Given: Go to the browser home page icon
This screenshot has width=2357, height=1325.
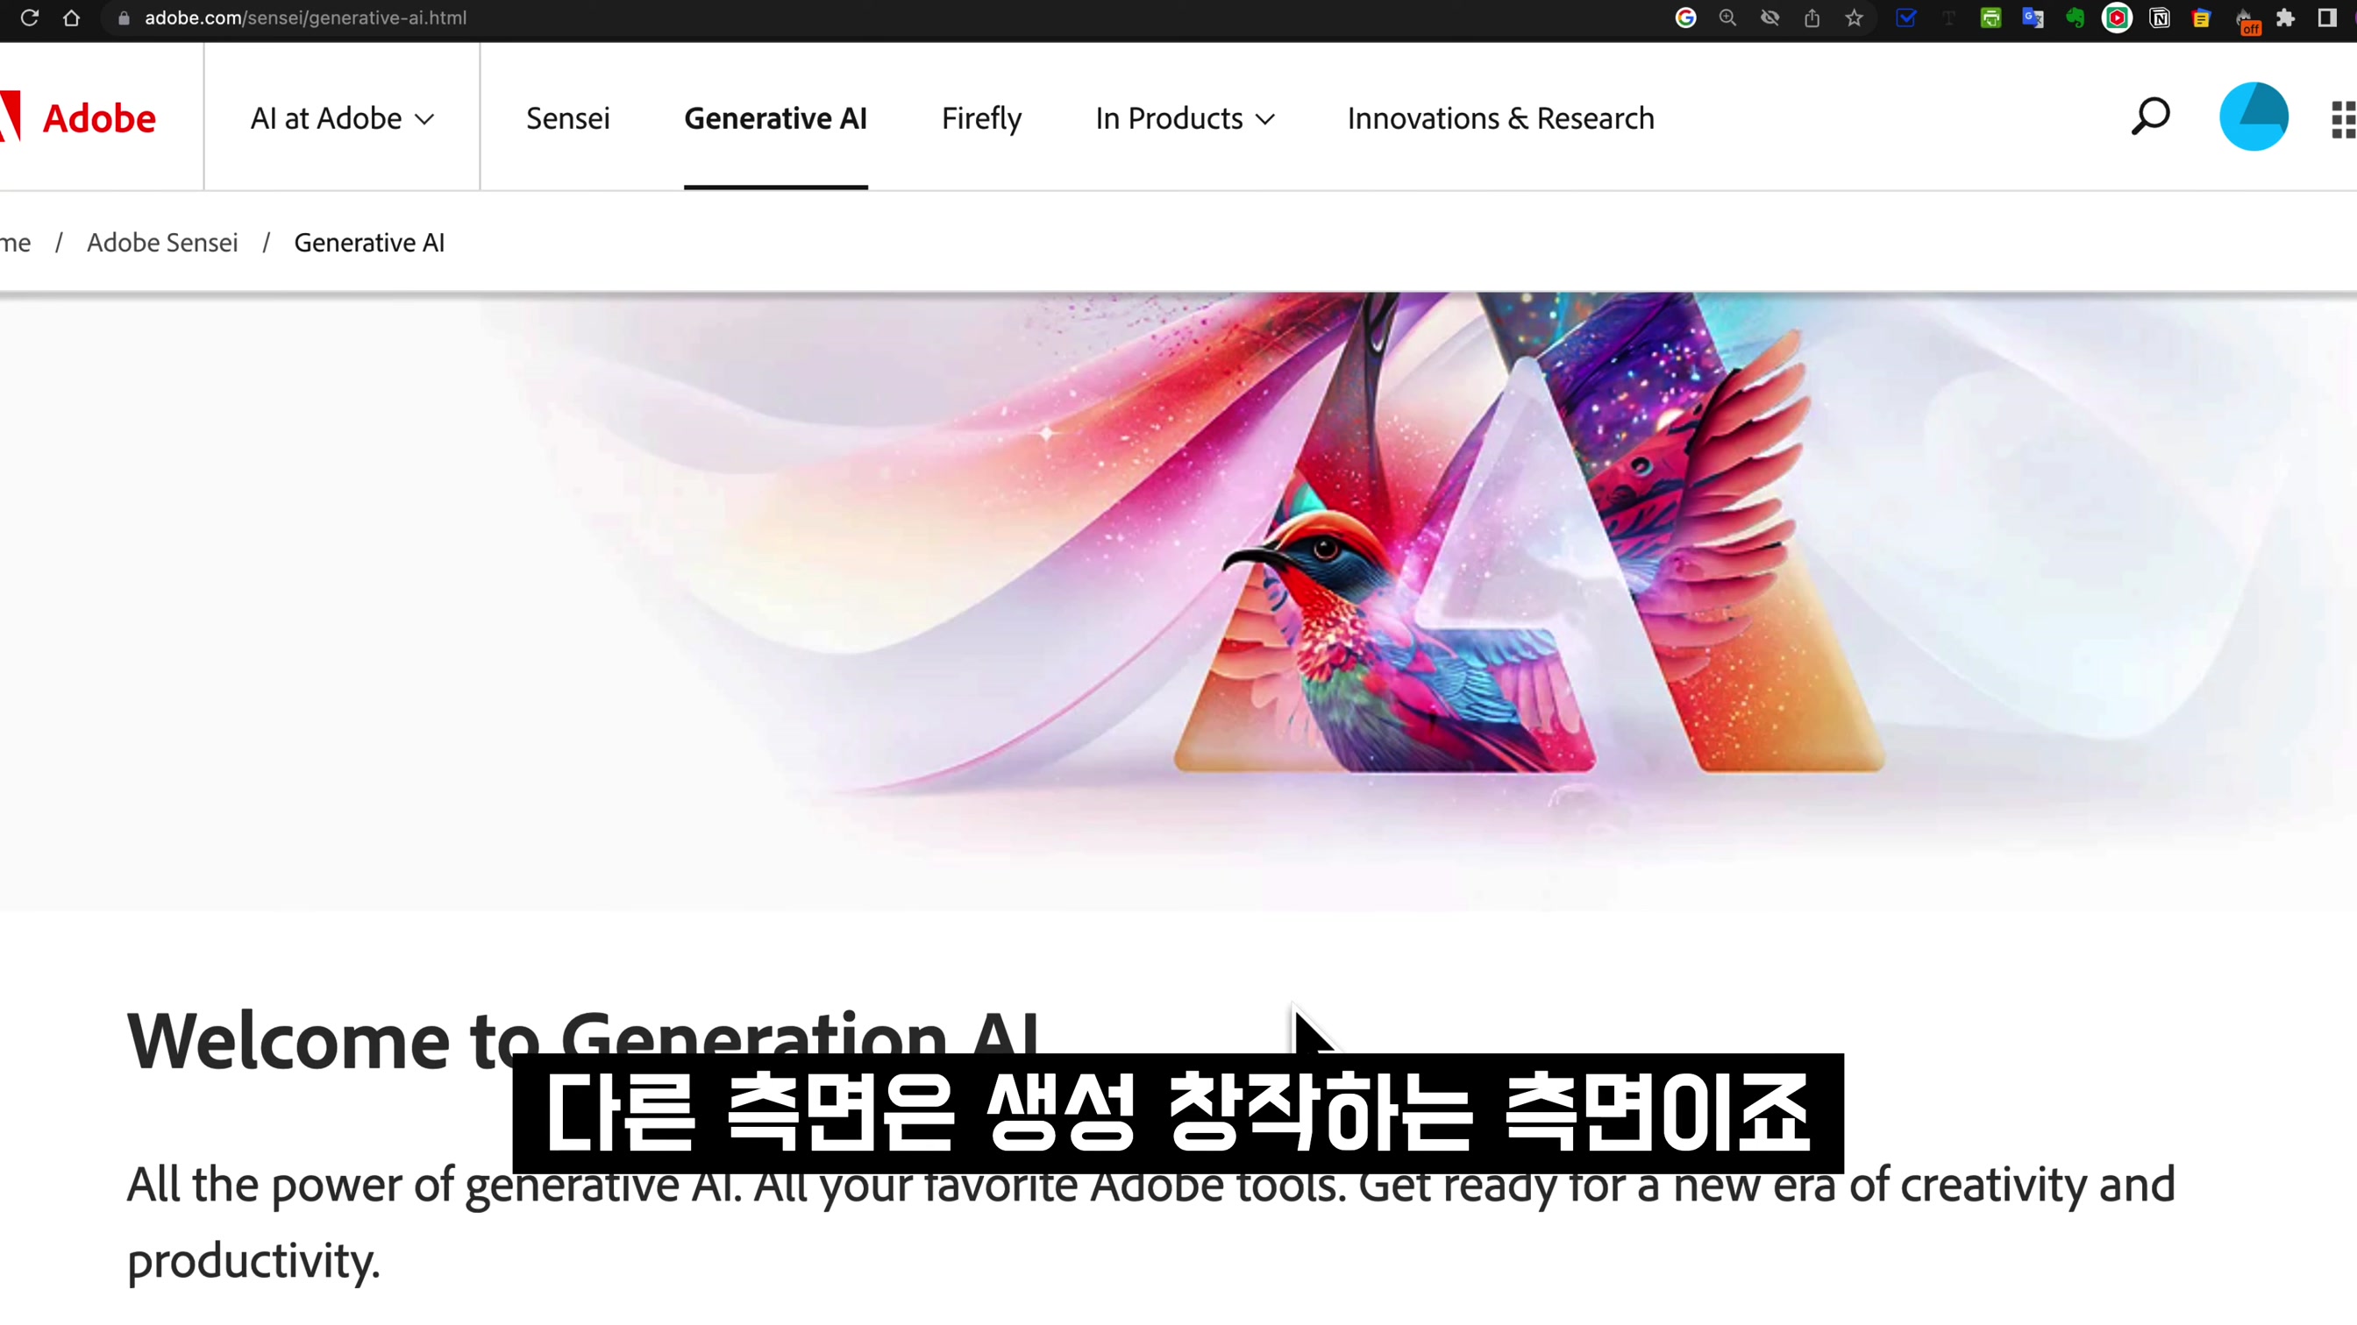Looking at the screenshot, I should tap(71, 18).
